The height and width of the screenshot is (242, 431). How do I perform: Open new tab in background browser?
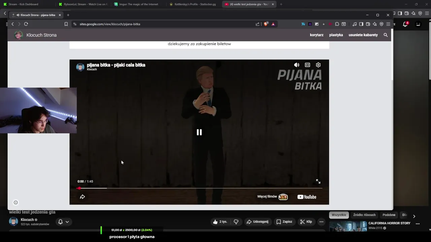click(281, 4)
